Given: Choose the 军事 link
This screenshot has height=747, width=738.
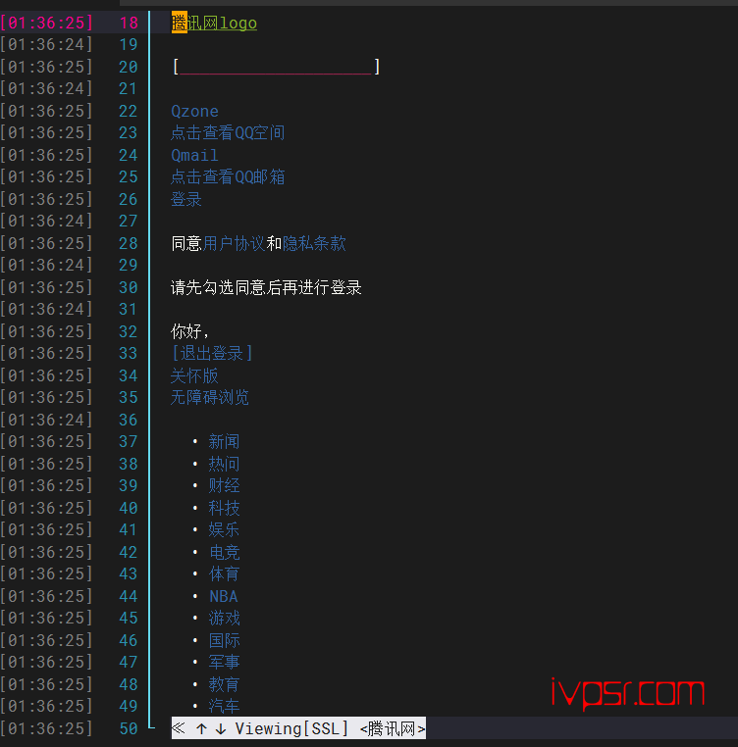Looking at the screenshot, I should (x=224, y=662).
